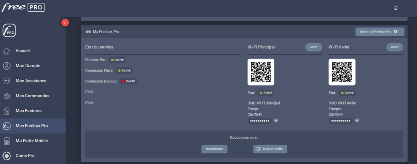
Task: Click the Freebox Pro Activé status badge
Action: 117,60
